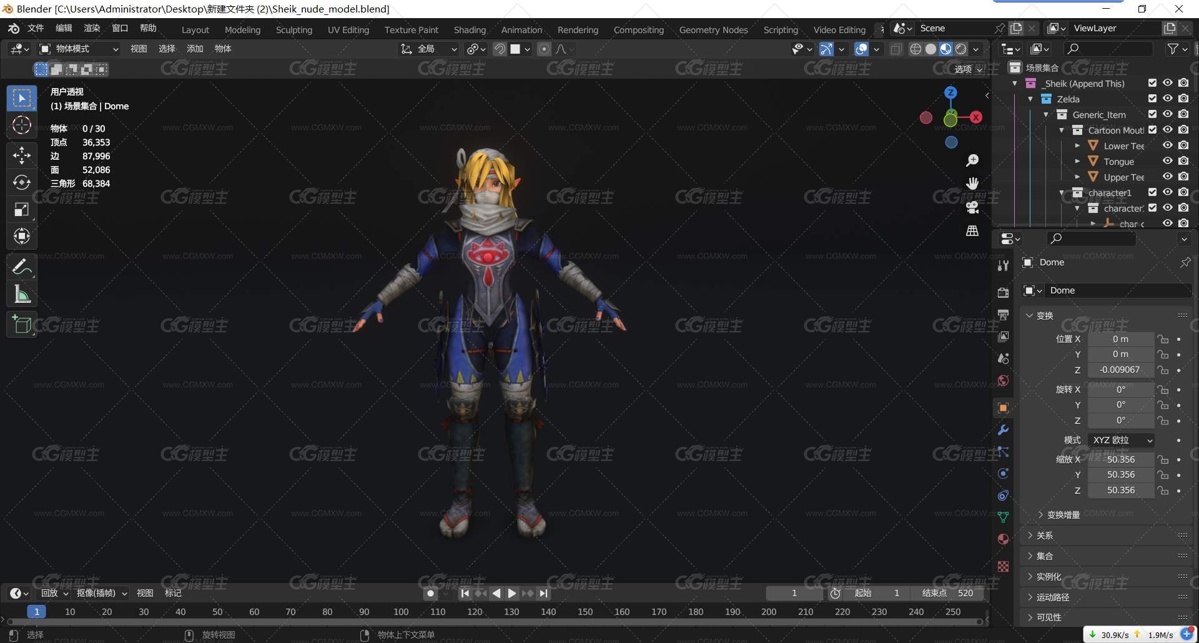Select the Add Cube tool
The image size is (1199, 643).
point(22,324)
